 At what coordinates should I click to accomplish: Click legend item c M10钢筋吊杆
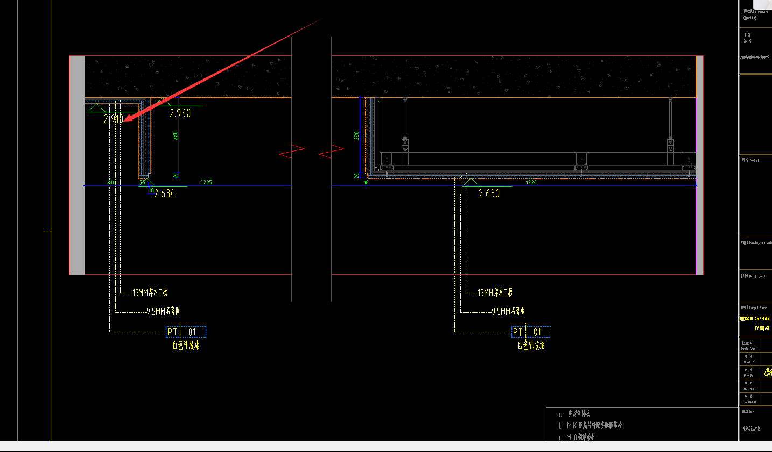[577, 437]
